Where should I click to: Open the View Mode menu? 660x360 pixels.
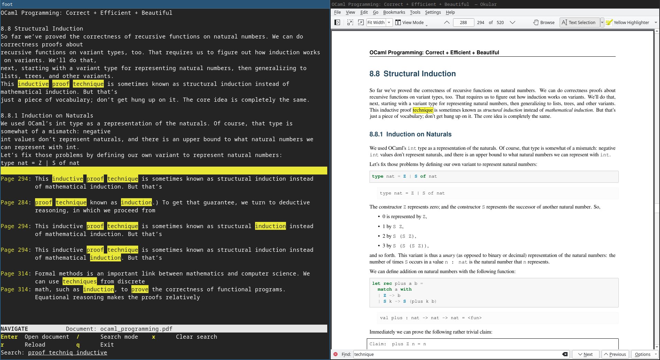[x=411, y=22]
